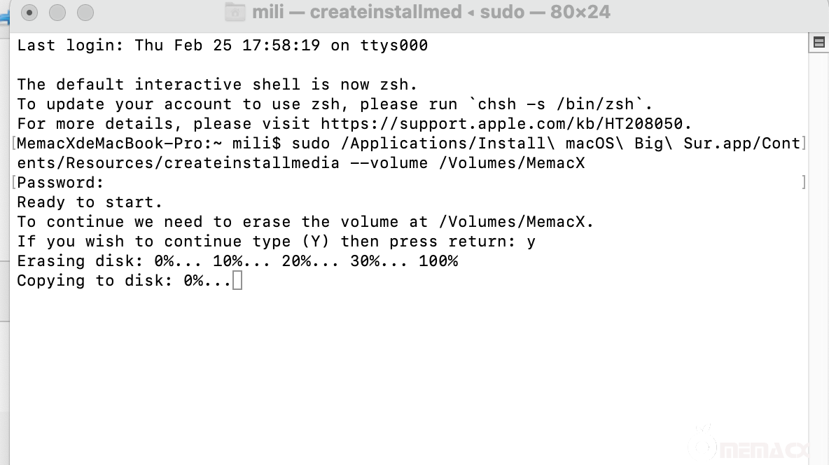Click the split pane icon above scrollbar
The width and height of the screenshot is (829, 465).
point(818,42)
